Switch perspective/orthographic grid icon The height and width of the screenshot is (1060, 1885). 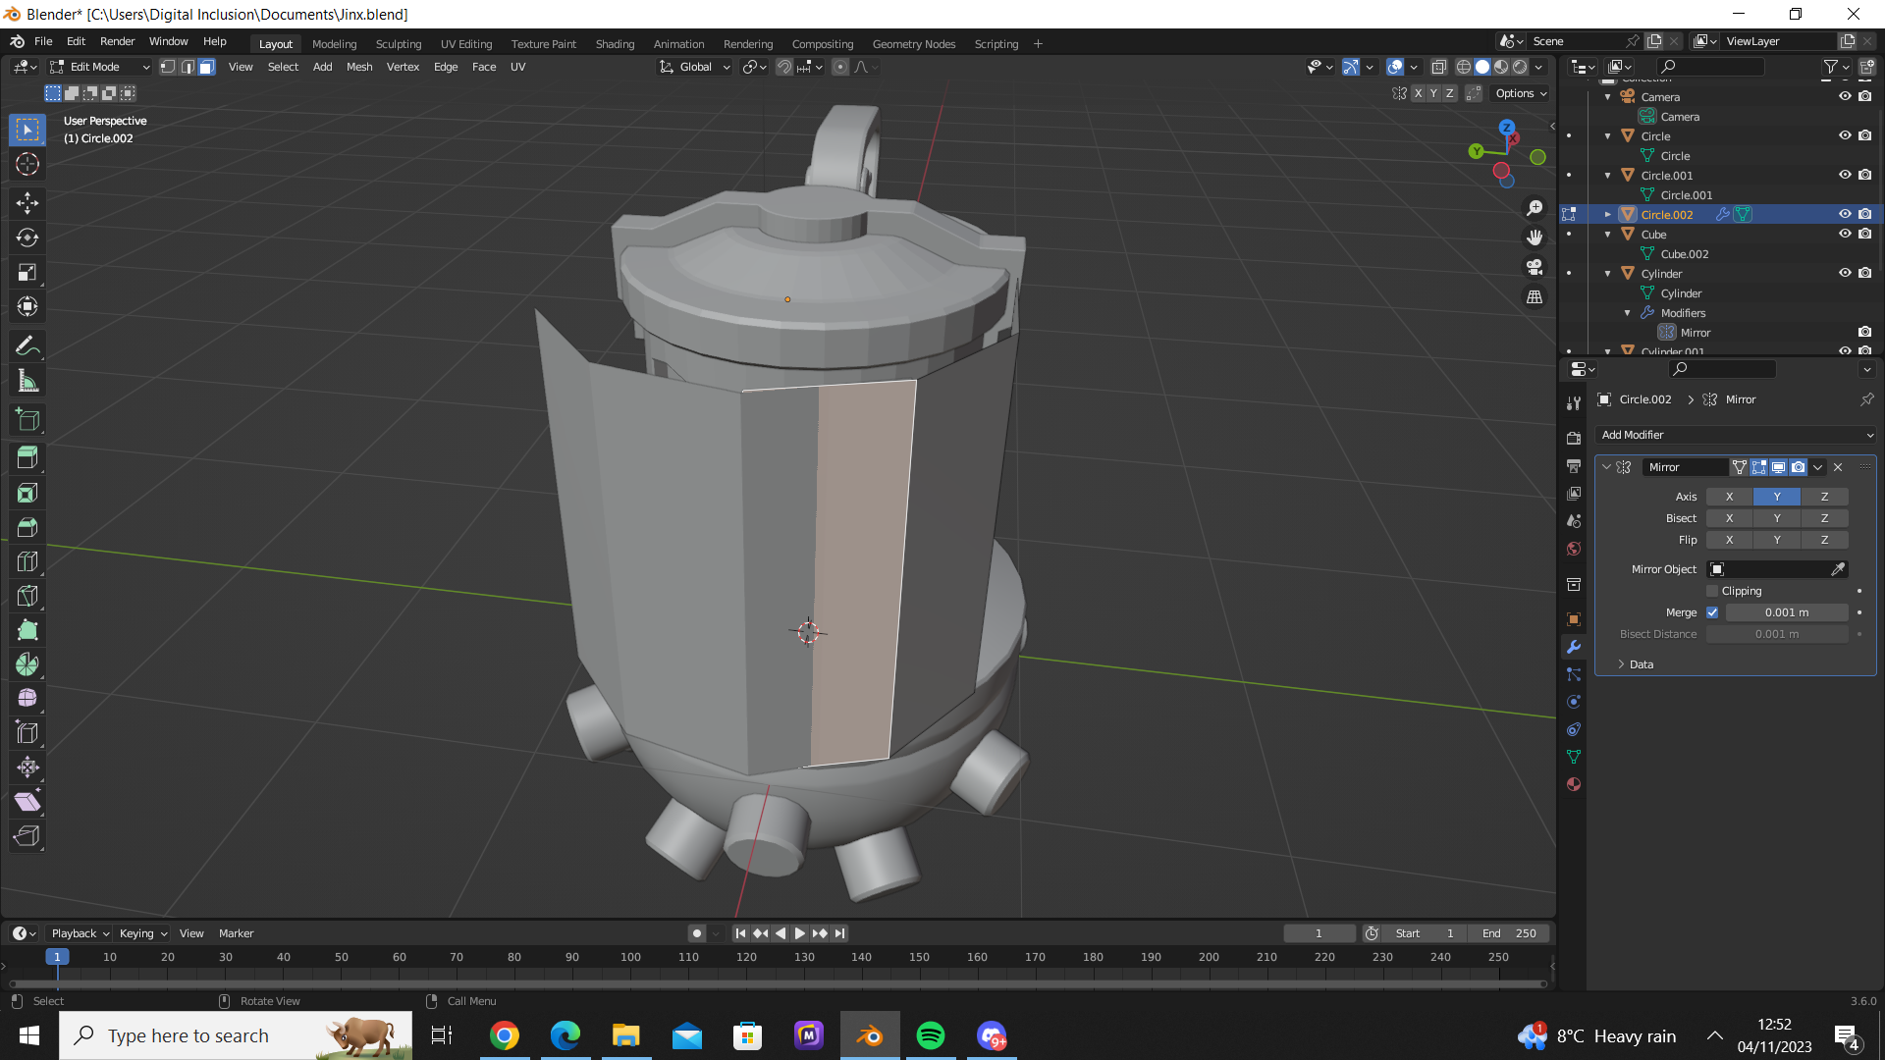(x=1535, y=296)
